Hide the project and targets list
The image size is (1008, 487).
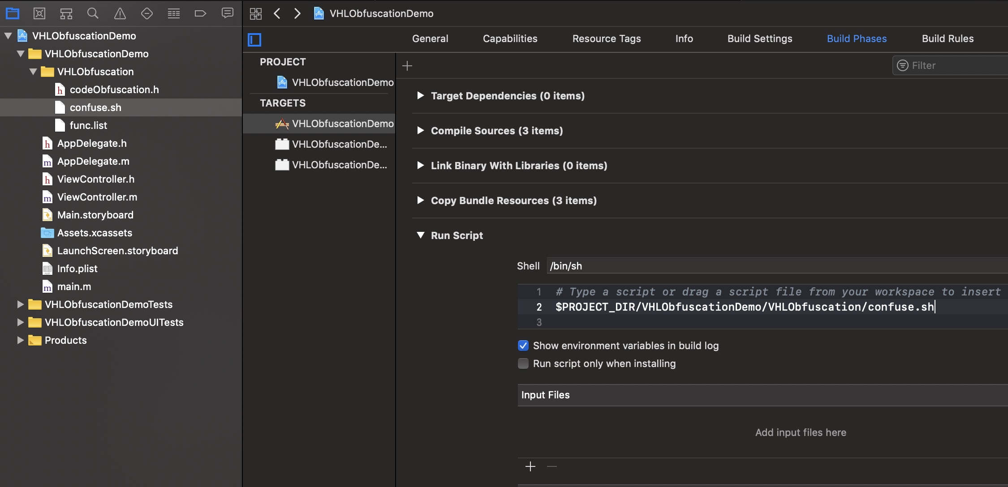tap(254, 40)
